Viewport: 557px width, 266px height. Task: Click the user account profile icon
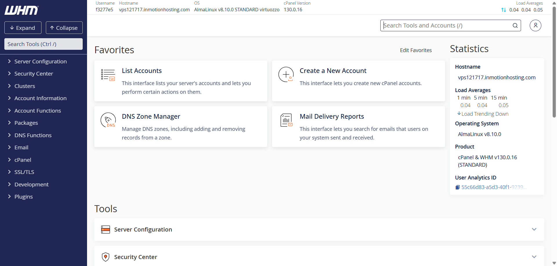pos(535,25)
